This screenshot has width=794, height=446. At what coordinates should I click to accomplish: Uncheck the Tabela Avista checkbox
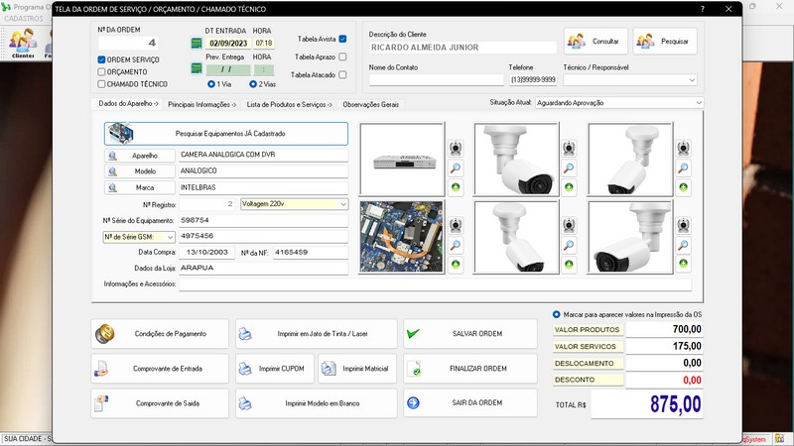tap(342, 40)
